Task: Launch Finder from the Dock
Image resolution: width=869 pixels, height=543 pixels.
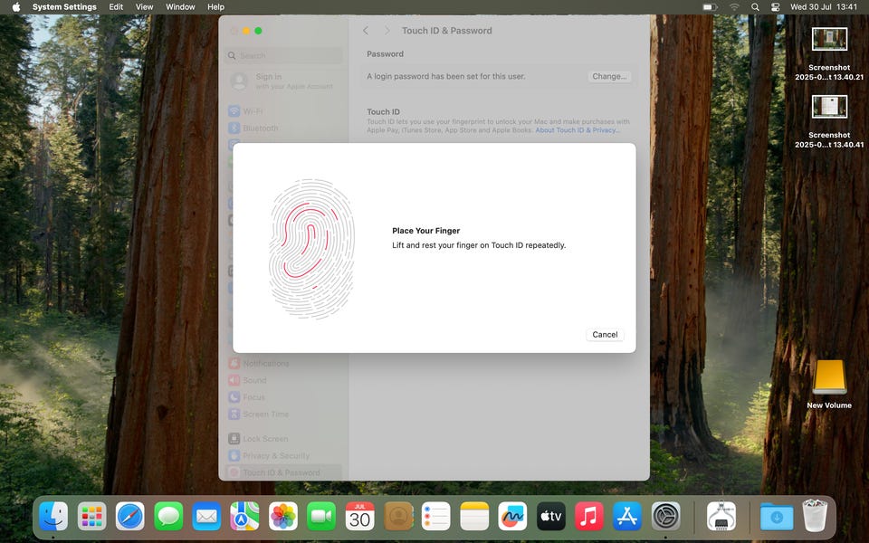Action: click(53, 517)
